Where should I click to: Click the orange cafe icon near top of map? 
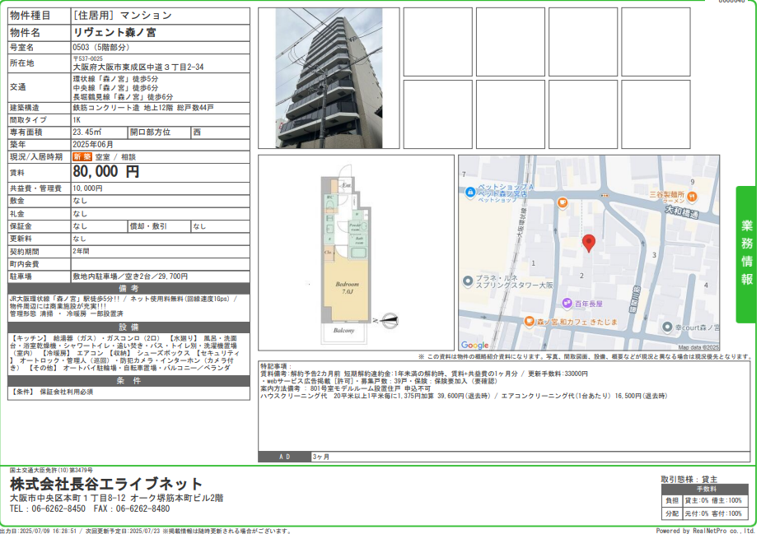[563, 202]
